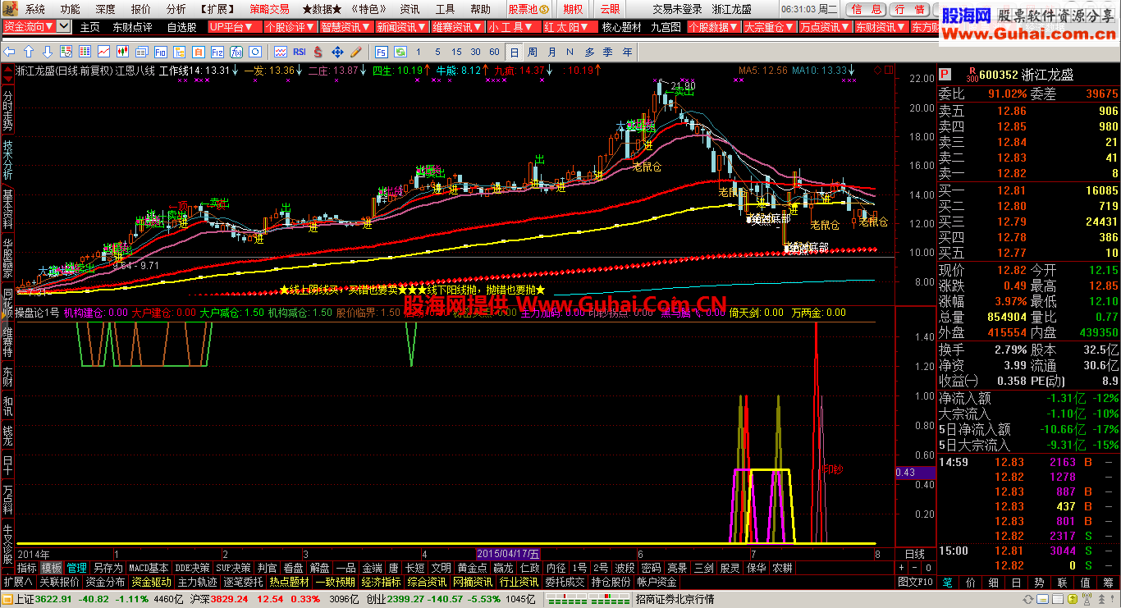This screenshot has width=1121, height=608.
Task: Open the f(x) formula icon
Action: click(236, 52)
